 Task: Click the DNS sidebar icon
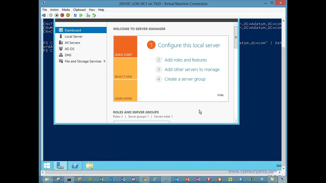coord(61,55)
